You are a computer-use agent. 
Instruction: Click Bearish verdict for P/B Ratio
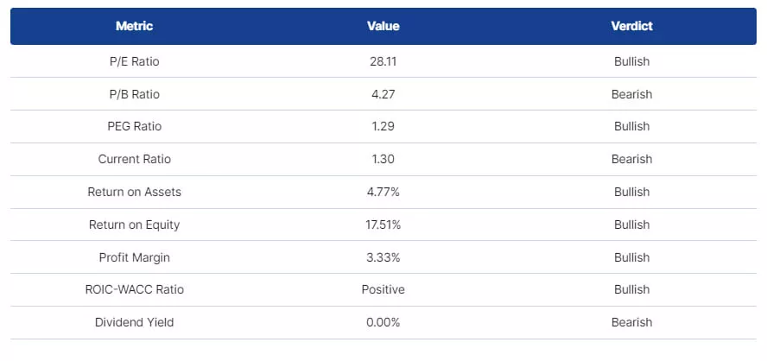(x=631, y=94)
